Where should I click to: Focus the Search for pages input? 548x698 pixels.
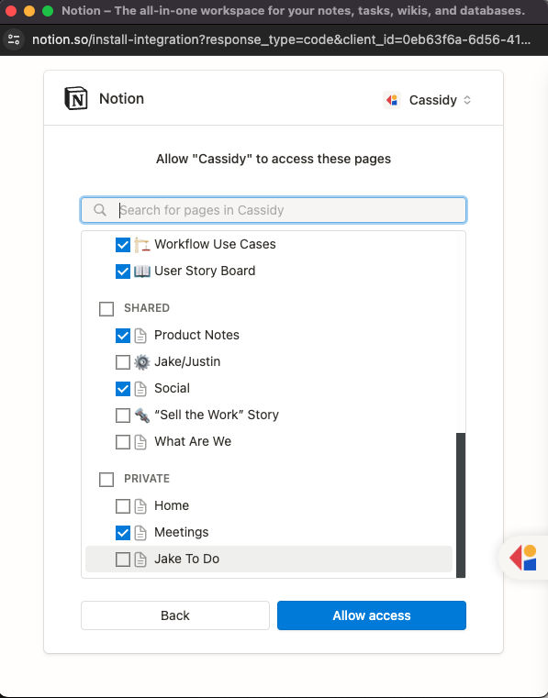(274, 210)
